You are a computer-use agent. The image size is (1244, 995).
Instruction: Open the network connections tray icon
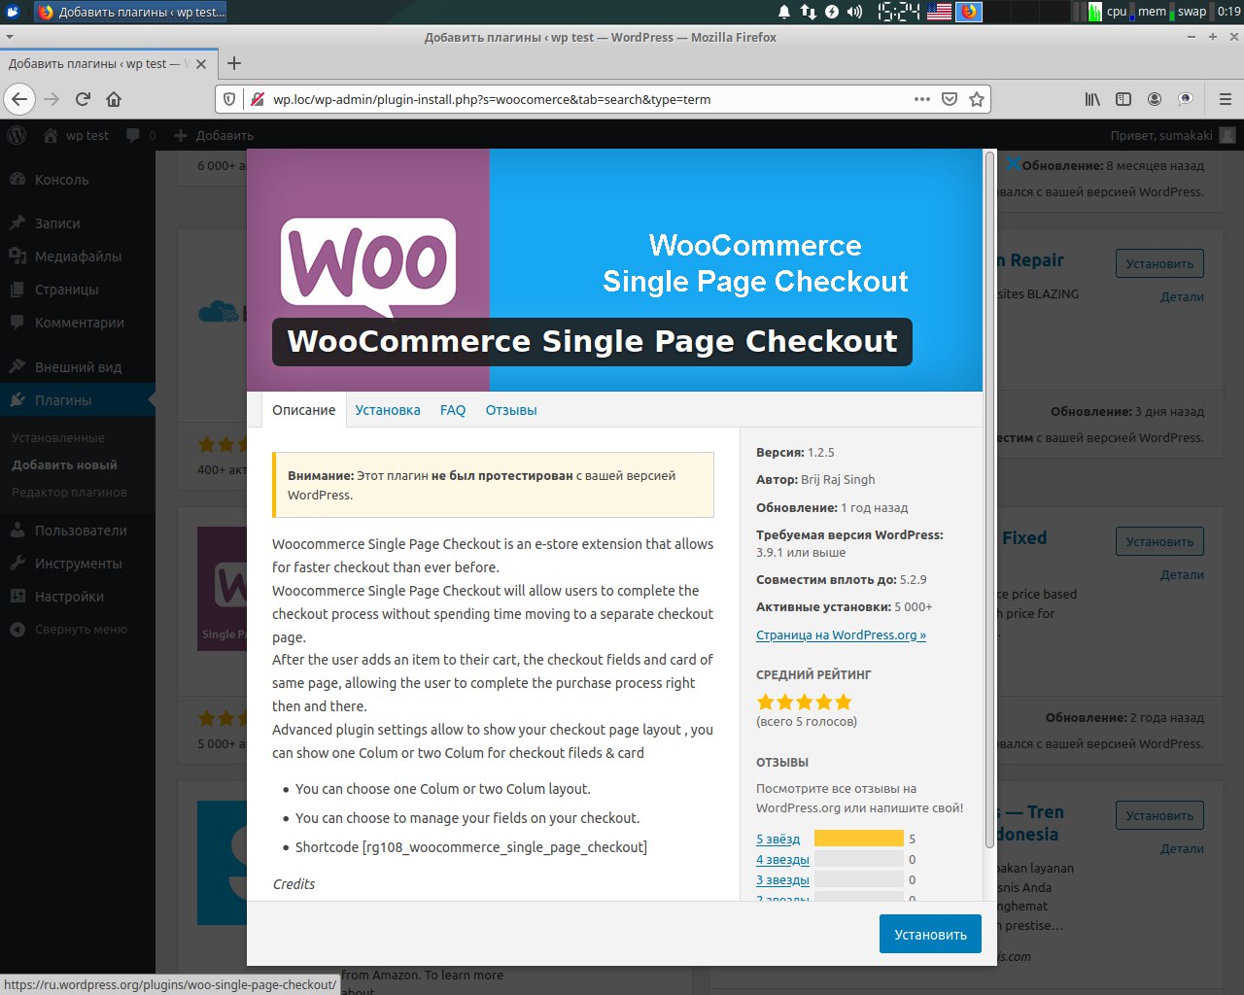[x=809, y=12]
